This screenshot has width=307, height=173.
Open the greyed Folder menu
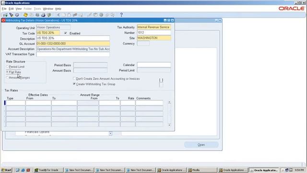point(28,9)
